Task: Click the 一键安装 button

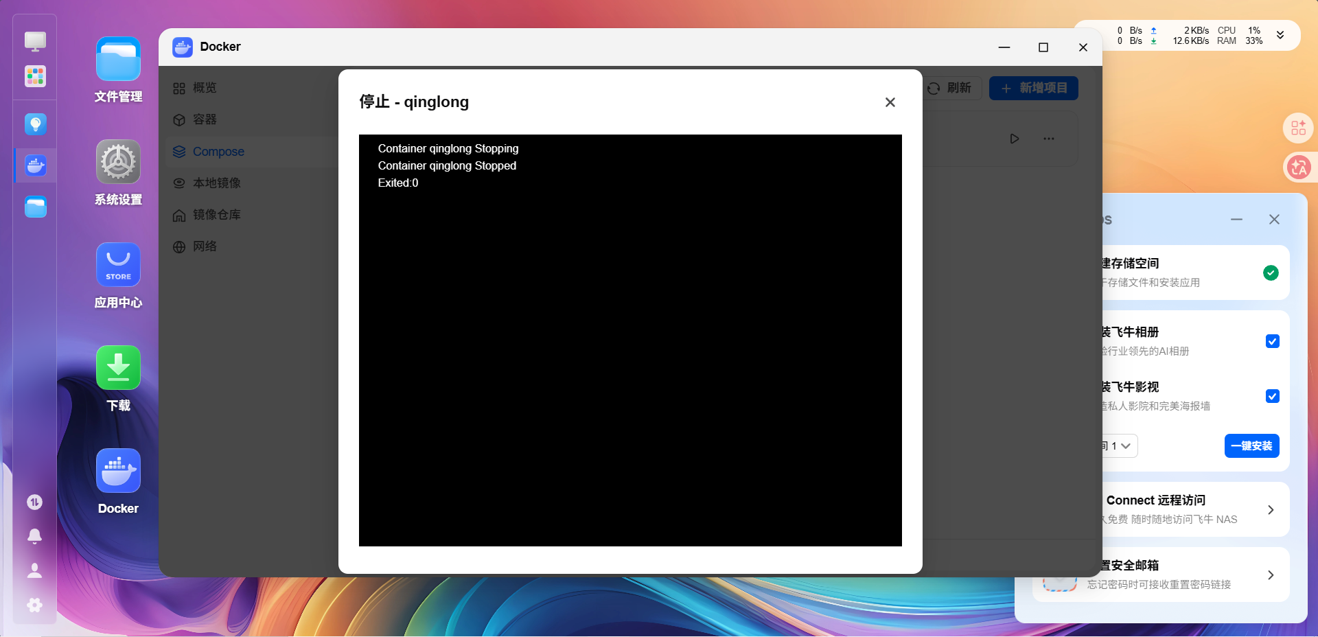Action: coord(1251,445)
